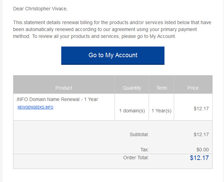Click the $12.17 price in product row
This screenshot has width=224, height=182.
201,109
